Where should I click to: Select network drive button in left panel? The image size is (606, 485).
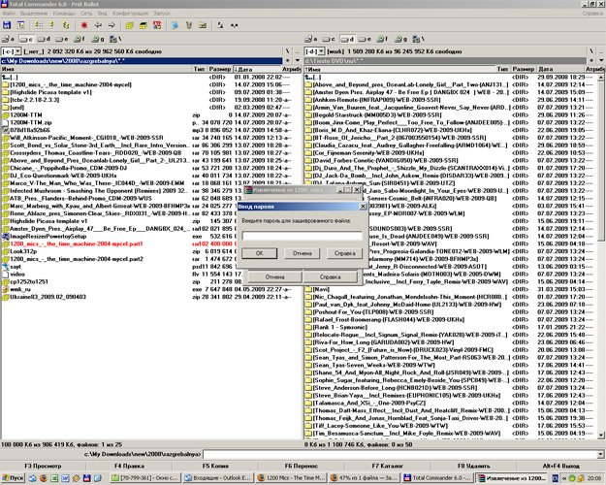point(115,39)
